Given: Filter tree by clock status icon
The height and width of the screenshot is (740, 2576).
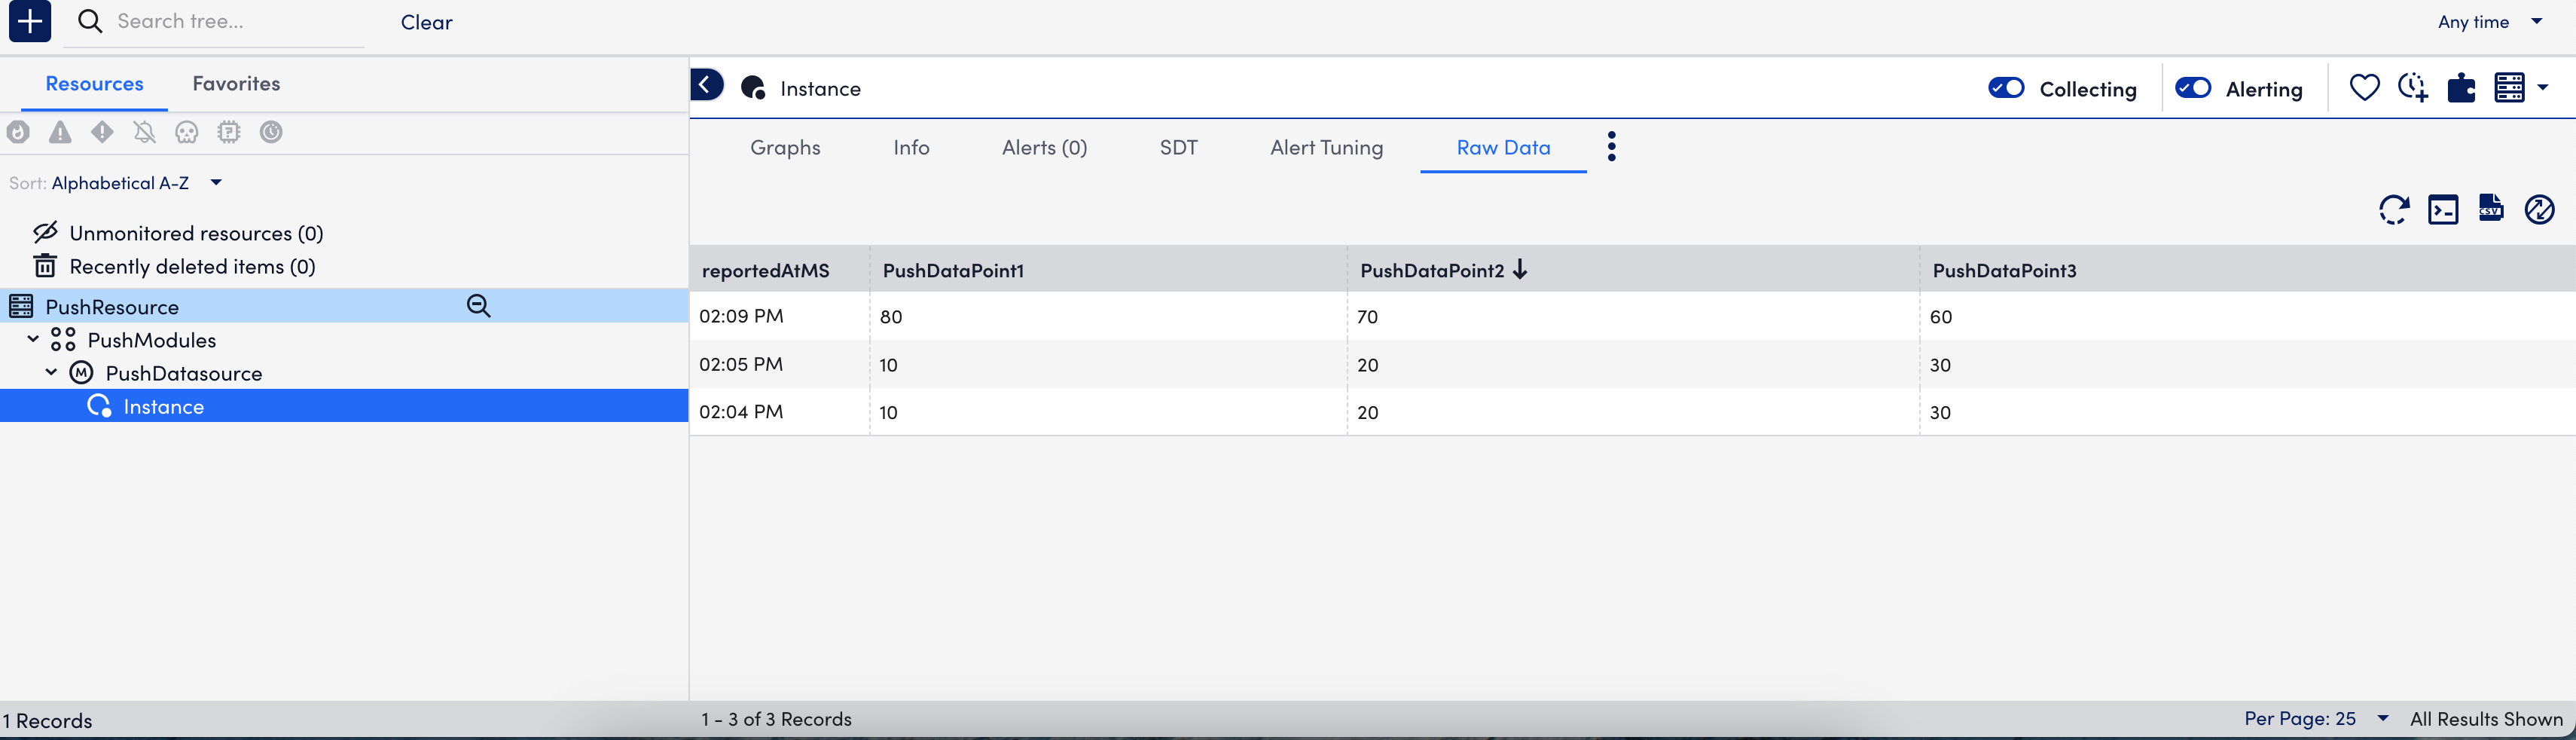Looking at the screenshot, I should point(271,132).
